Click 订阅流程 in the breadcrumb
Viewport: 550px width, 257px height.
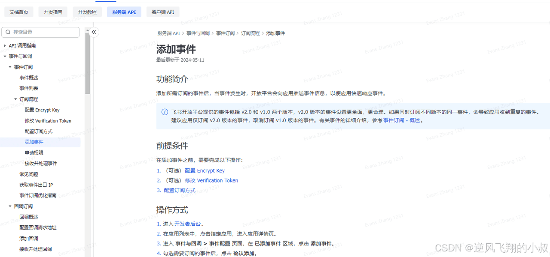click(x=250, y=33)
